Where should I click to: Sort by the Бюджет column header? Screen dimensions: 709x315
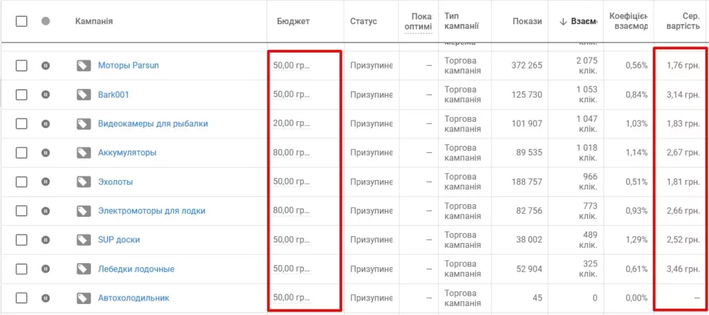293,21
